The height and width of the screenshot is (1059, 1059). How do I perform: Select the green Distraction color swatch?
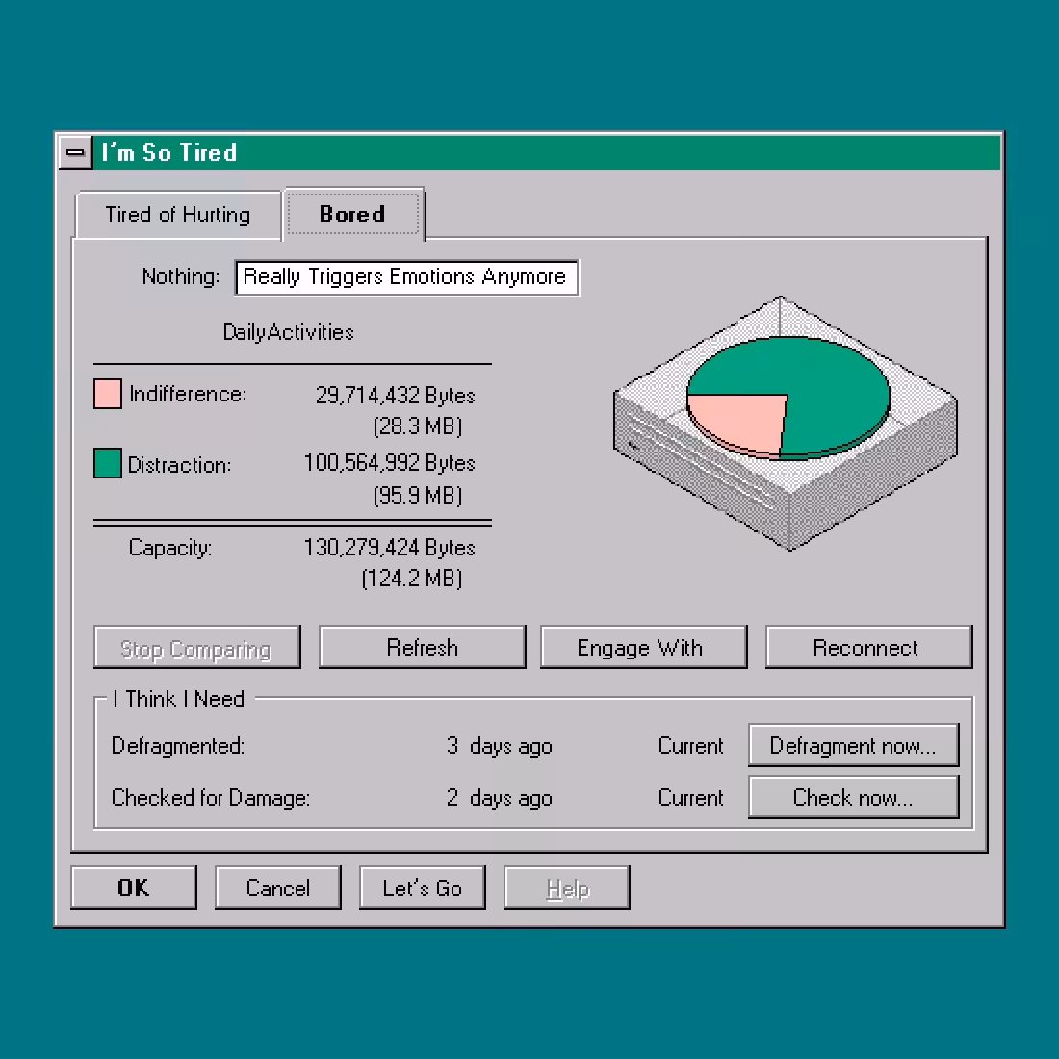pyautogui.click(x=108, y=463)
